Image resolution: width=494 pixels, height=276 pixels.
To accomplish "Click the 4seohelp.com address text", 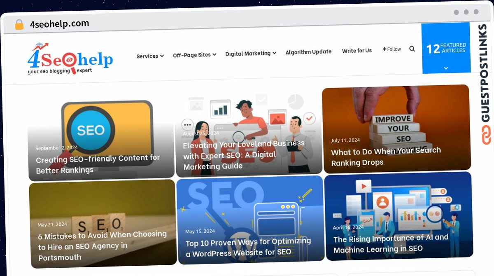I will point(59,24).
